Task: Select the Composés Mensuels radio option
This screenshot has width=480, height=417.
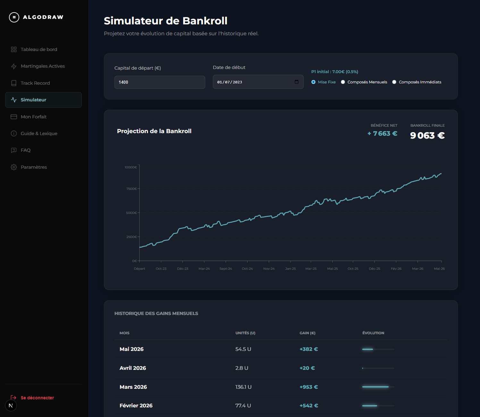Action: (x=343, y=82)
